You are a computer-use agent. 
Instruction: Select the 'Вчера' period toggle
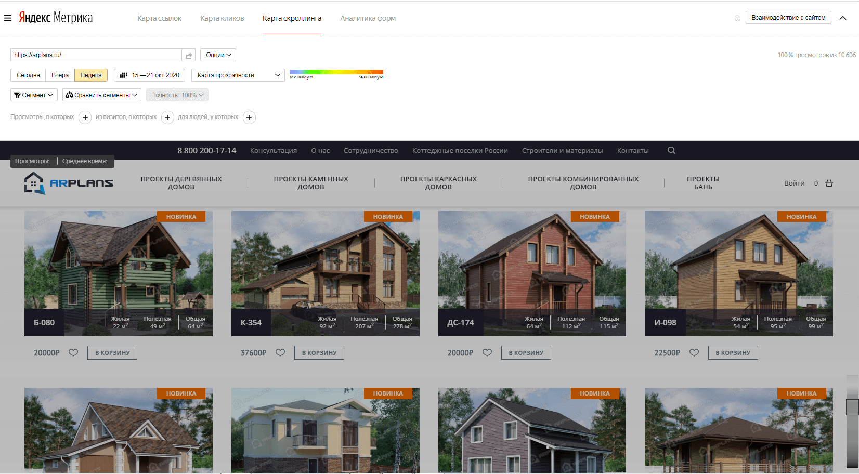[x=60, y=75]
